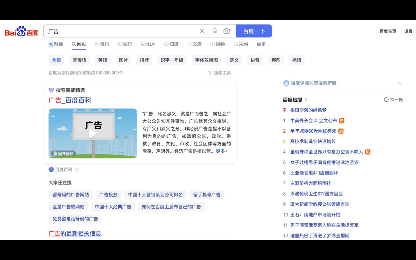Viewport: 416px width, 260px height.
Task: Open the 广告_百度百科 result link
Action: (x=70, y=101)
